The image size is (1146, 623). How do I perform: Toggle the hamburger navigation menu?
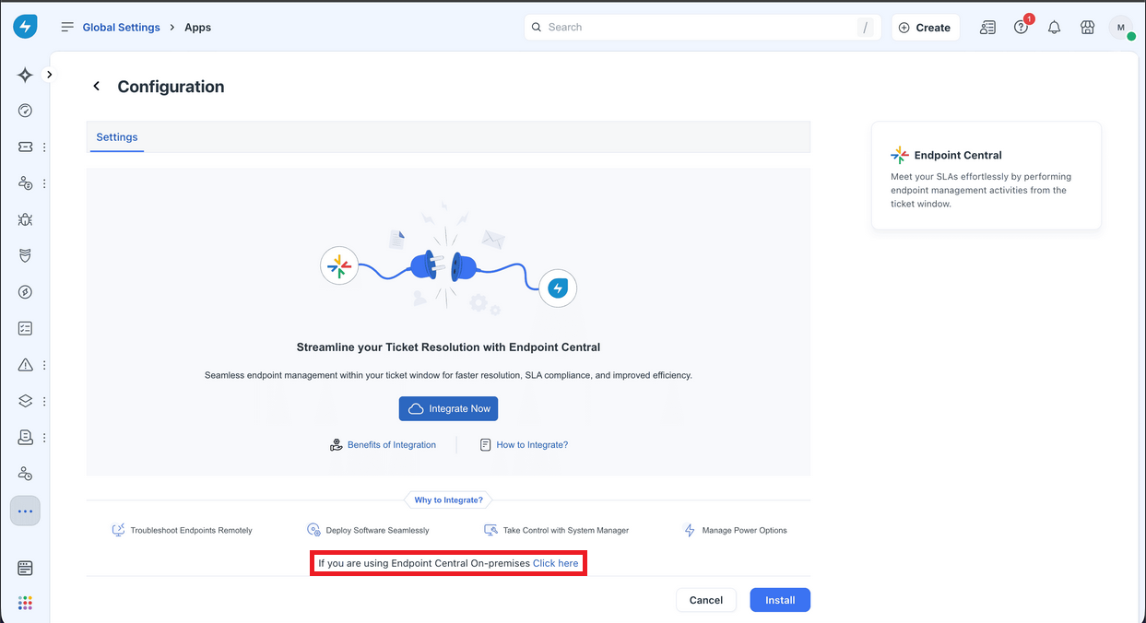[67, 27]
